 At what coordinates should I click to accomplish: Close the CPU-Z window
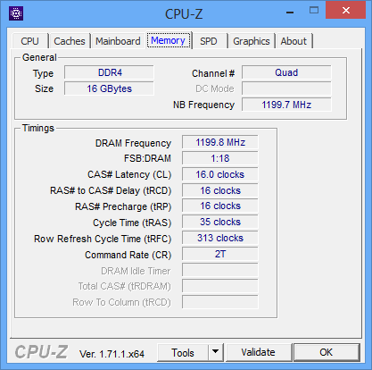pos(345,10)
